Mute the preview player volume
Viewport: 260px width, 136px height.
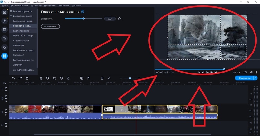(245, 72)
